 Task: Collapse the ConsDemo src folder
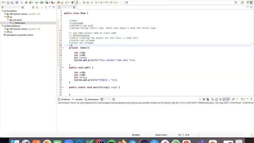(5, 17)
